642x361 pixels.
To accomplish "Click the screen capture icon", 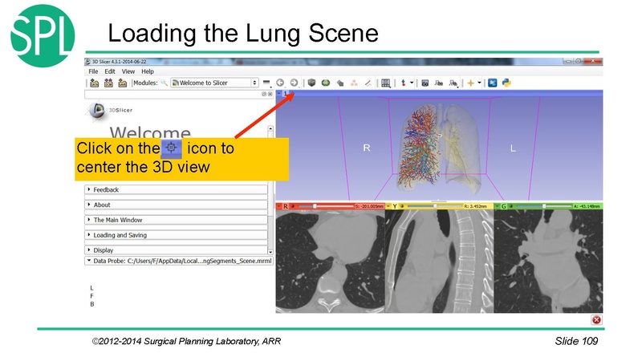I will coord(425,83).
